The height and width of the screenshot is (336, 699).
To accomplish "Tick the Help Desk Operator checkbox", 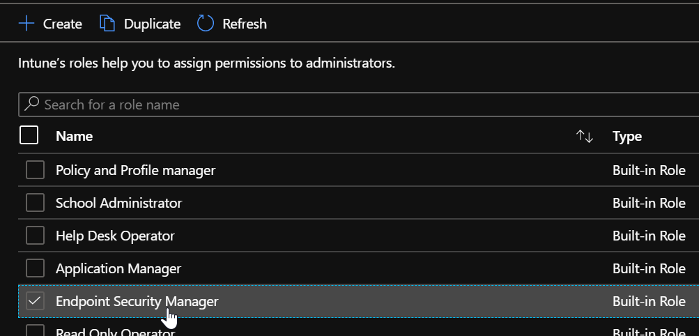I will point(35,236).
